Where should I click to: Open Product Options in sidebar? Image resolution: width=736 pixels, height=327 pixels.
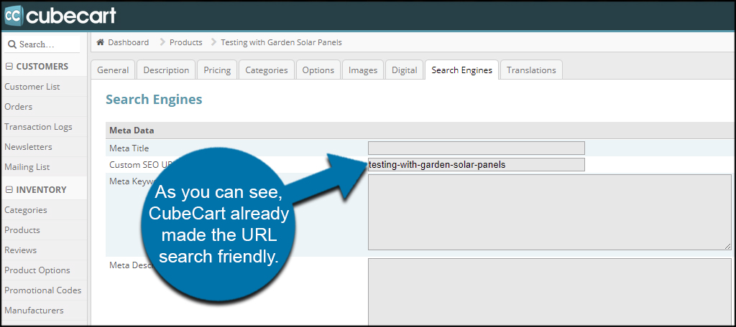(37, 270)
